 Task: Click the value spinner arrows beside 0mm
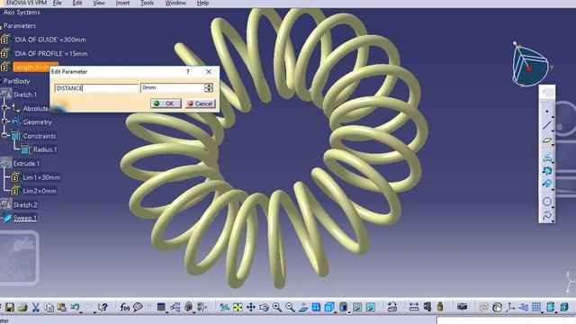coord(209,88)
